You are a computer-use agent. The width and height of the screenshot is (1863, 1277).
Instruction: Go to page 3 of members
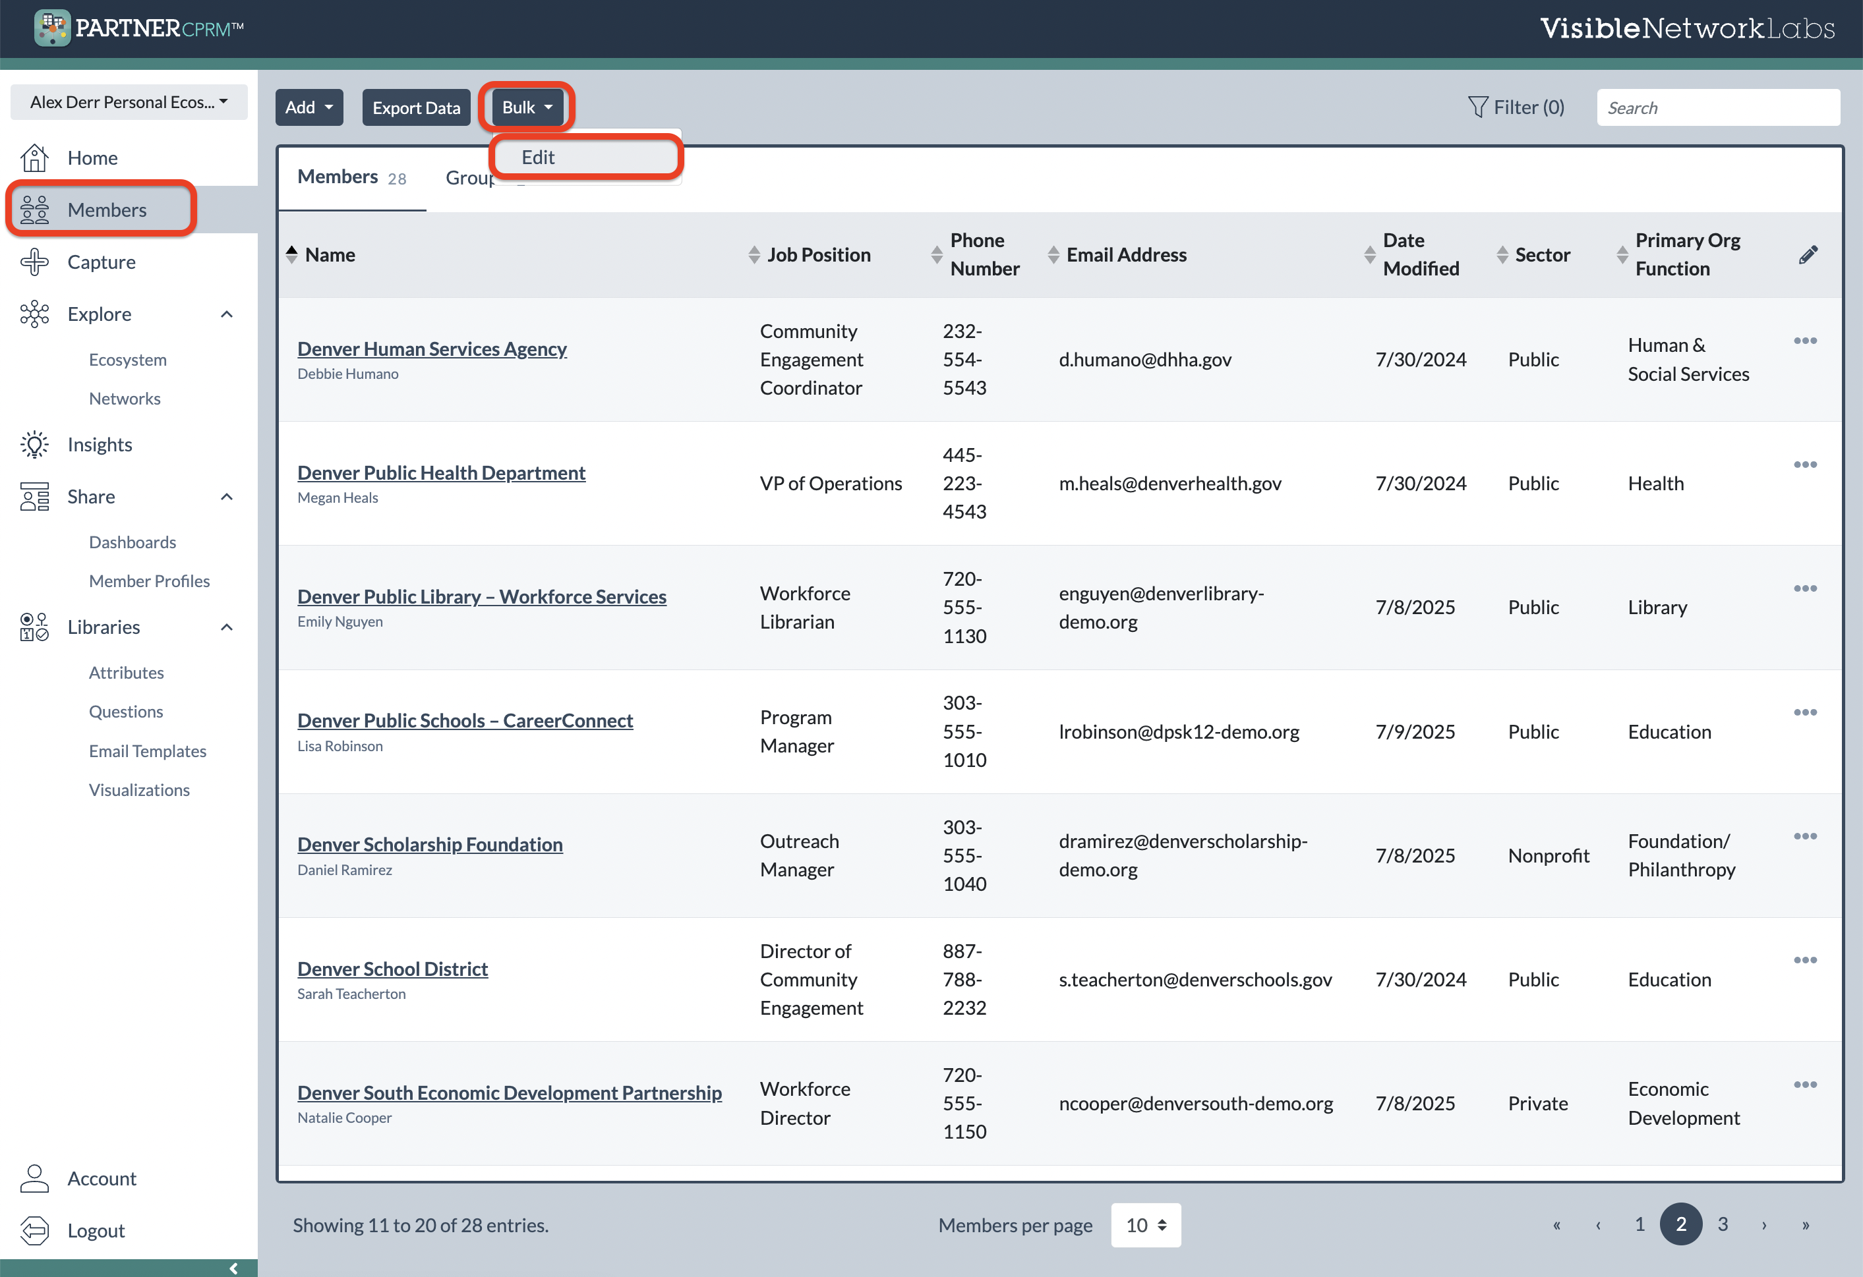pos(1722,1224)
